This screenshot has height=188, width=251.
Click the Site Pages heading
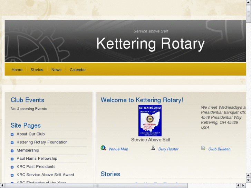pyautogui.click(x=26, y=125)
